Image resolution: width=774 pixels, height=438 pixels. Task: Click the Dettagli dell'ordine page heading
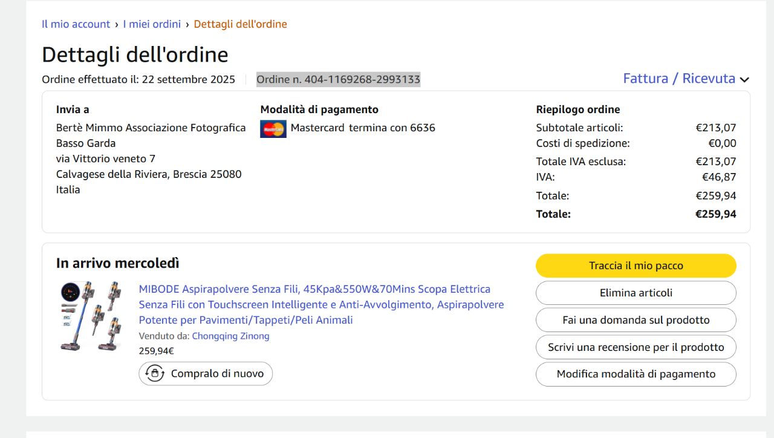click(x=135, y=55)
